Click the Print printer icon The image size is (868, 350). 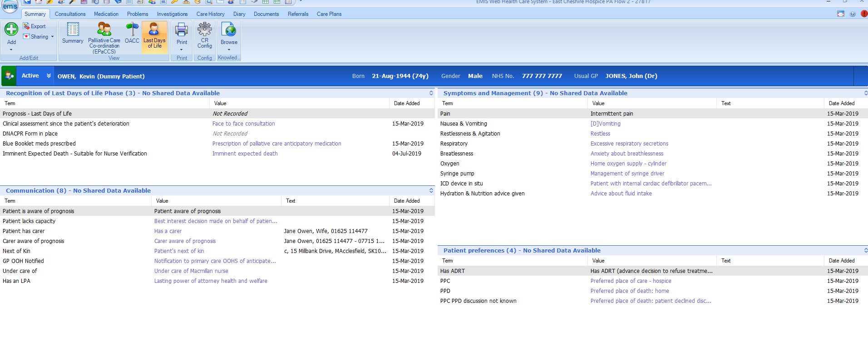tap(182, 30)
